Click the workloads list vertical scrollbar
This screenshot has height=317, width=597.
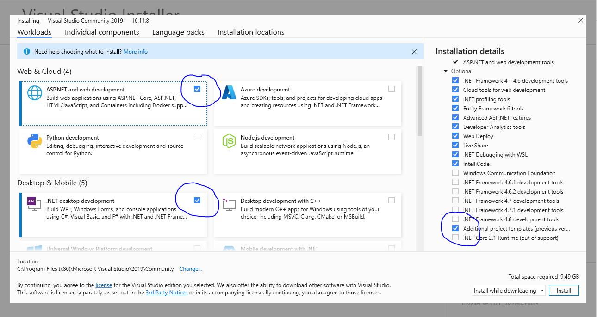420,102
